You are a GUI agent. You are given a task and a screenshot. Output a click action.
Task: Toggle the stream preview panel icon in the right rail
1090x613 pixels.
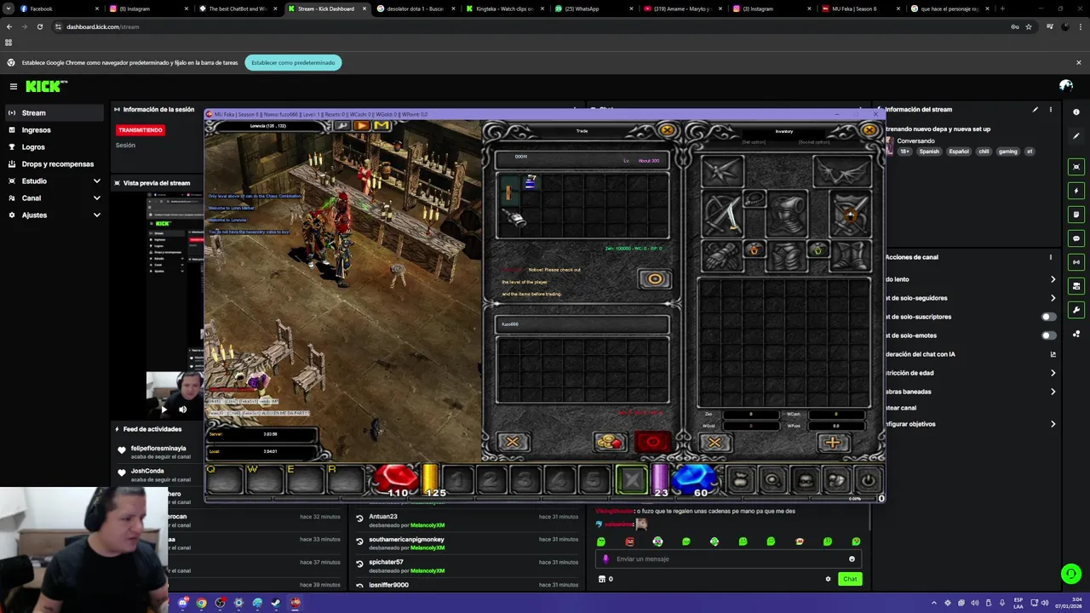pos(1076,167)
